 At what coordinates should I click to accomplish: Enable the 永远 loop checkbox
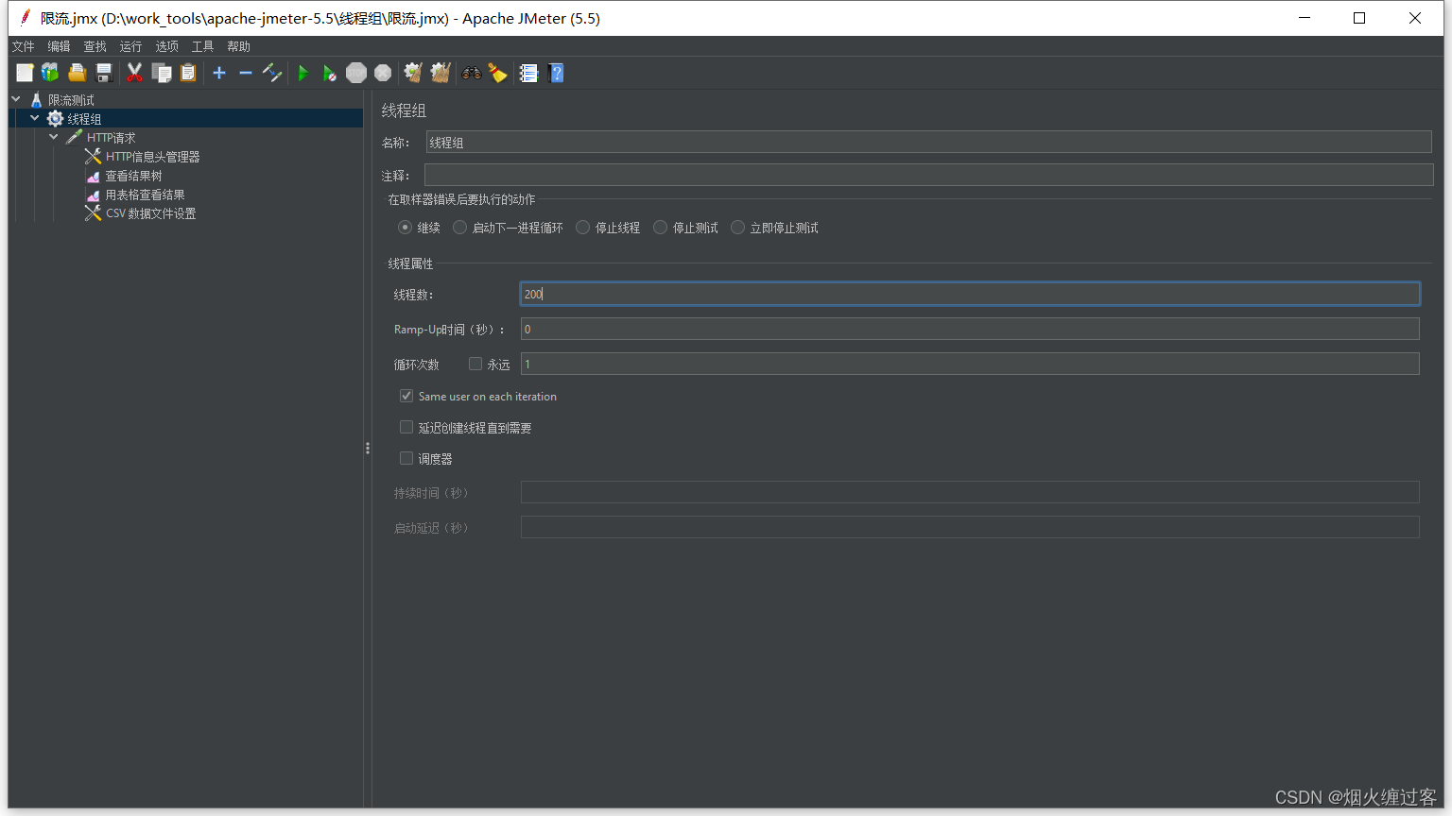tap(475, 364)
